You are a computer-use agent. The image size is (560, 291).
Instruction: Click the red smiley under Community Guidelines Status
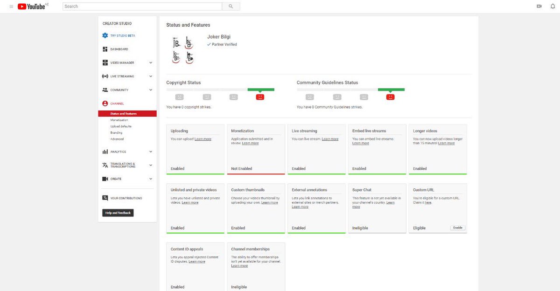[x=391, y=97]
